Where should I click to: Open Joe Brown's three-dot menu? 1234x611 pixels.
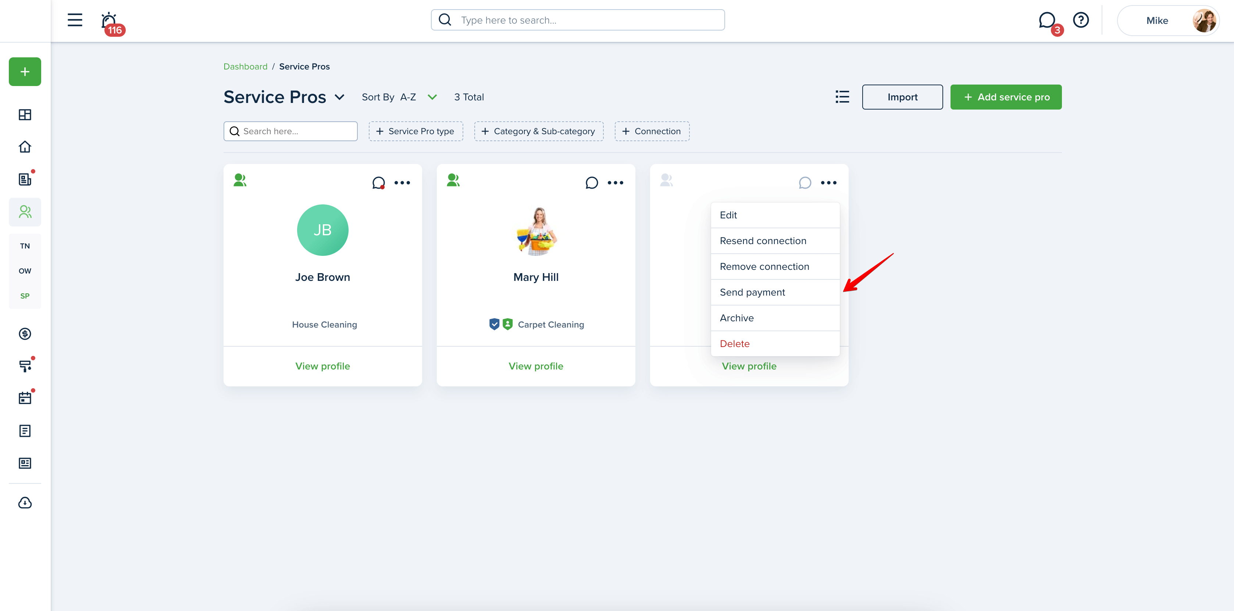point(402,183)
